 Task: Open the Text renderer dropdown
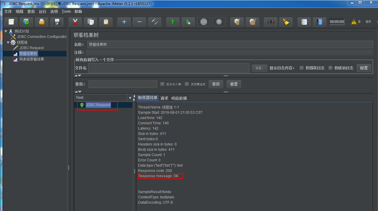(x=130, y=98)
